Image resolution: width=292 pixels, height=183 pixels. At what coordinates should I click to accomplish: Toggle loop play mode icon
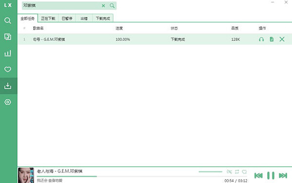237,172
